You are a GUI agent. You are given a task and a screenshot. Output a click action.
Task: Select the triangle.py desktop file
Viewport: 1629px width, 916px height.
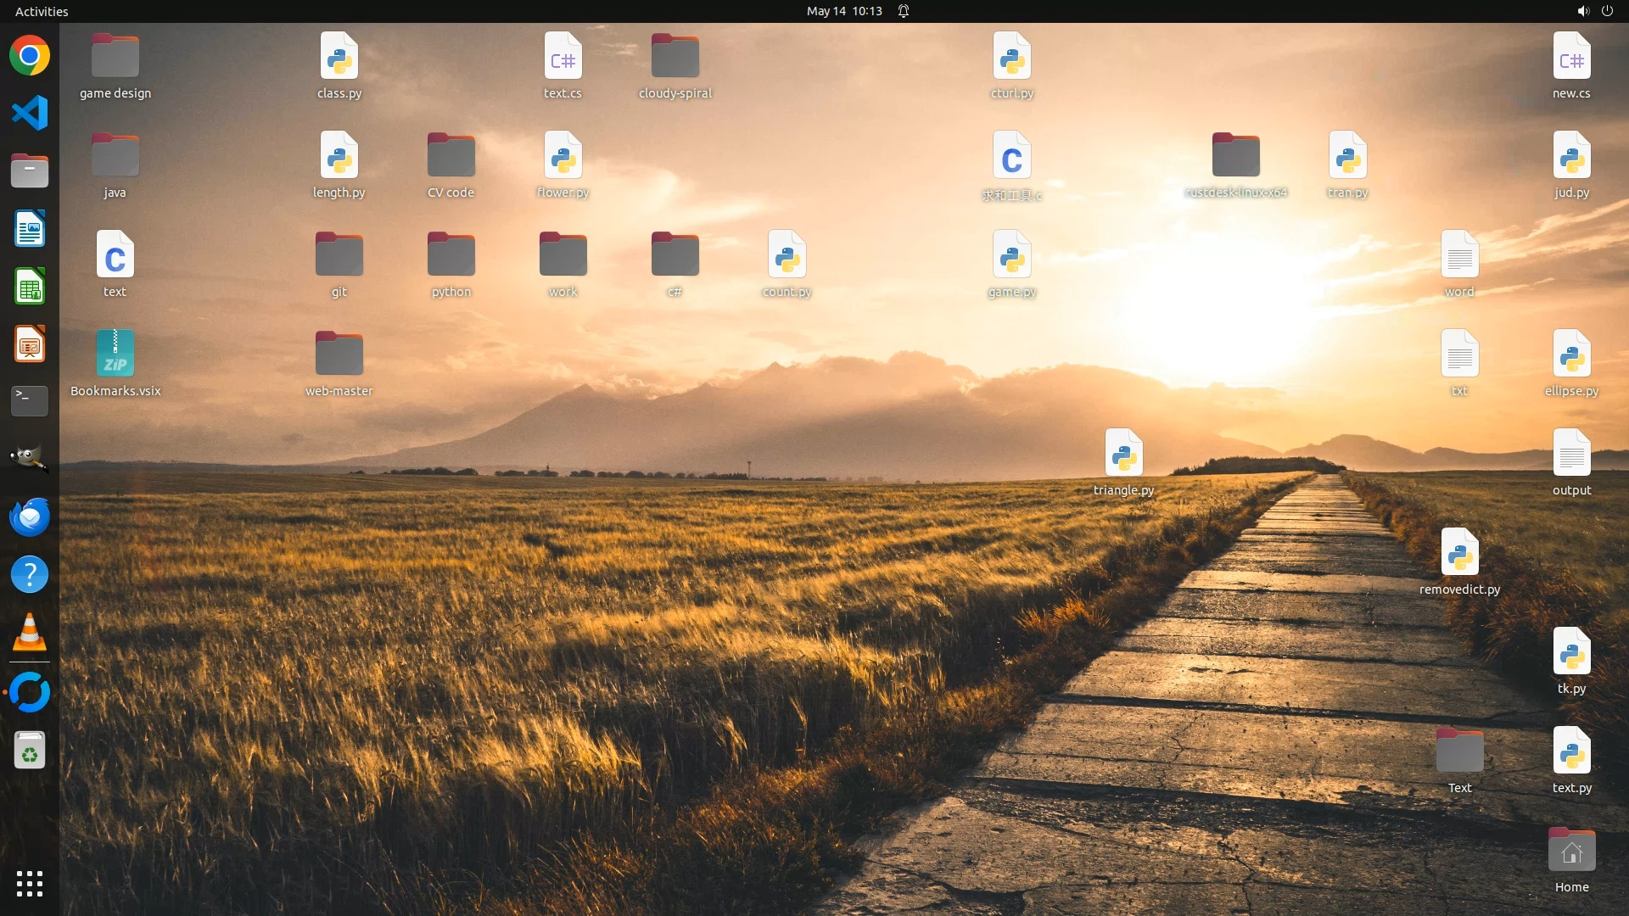1123,454
